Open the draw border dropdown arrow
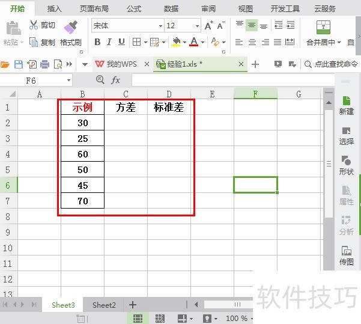This screenshot has width=361, height=324. [164, 42]
